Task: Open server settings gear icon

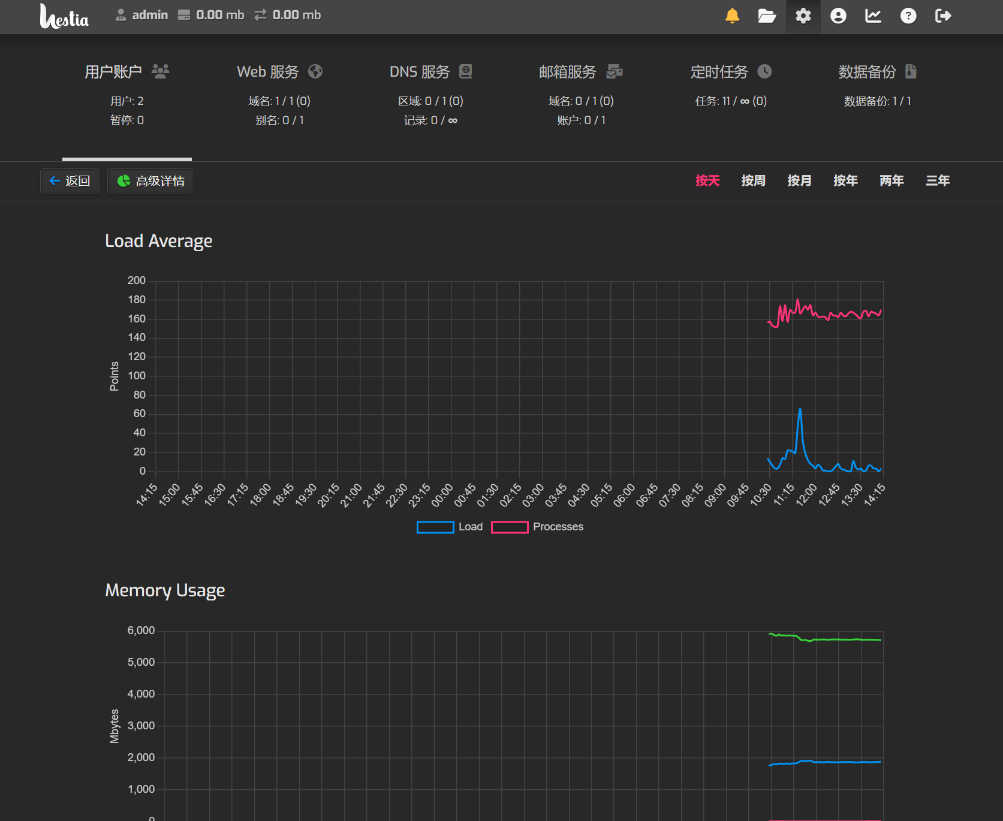Action: click(803, 16)
